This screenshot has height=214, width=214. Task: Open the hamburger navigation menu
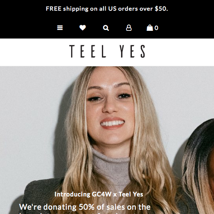(60, 28)
